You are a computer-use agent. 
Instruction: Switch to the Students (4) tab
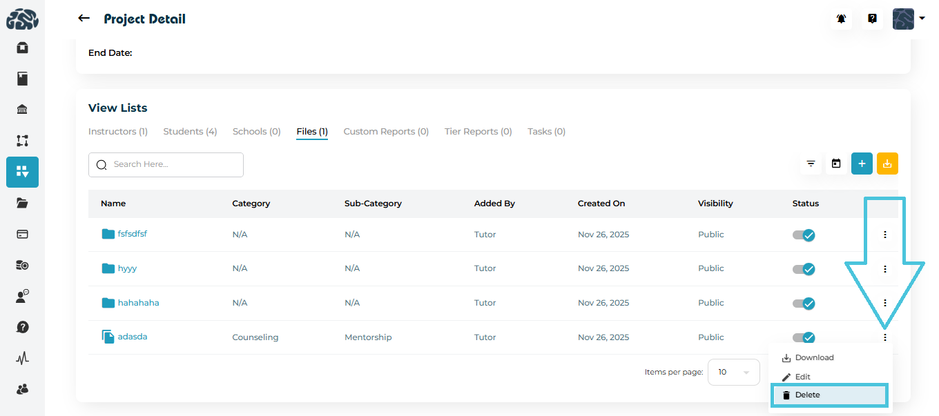tap(190, 131)
